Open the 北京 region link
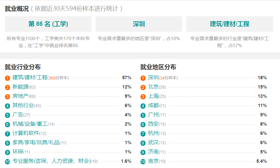The width and height of the screenshot is (280, 168). [153, 87]
